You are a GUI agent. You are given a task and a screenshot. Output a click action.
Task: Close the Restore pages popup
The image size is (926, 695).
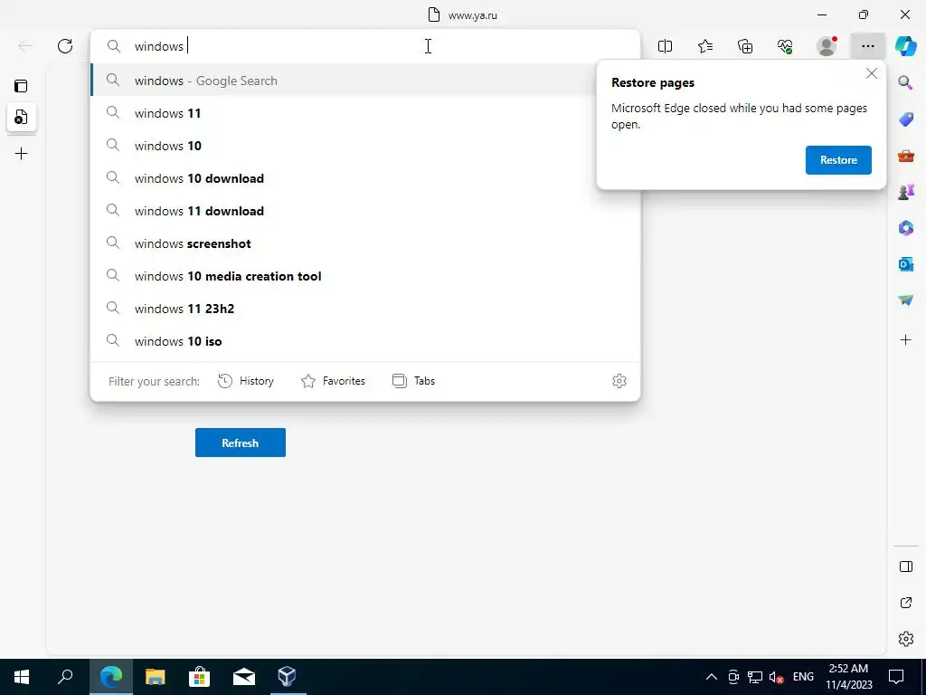872,74
